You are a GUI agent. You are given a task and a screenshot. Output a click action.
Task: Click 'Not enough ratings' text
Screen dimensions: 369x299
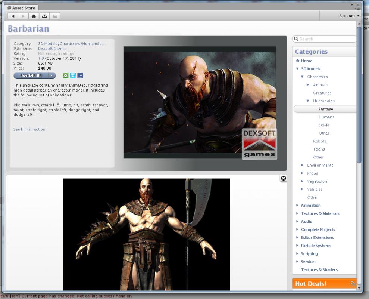[x=56, y=53]
